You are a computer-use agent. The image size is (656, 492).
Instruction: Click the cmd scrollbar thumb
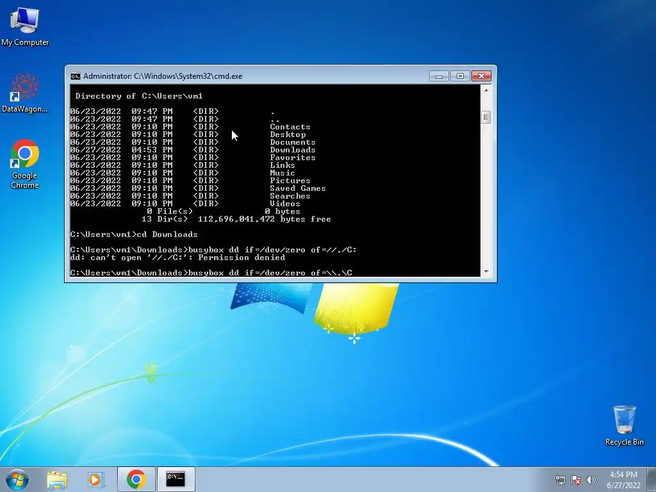tap(486, 117)
